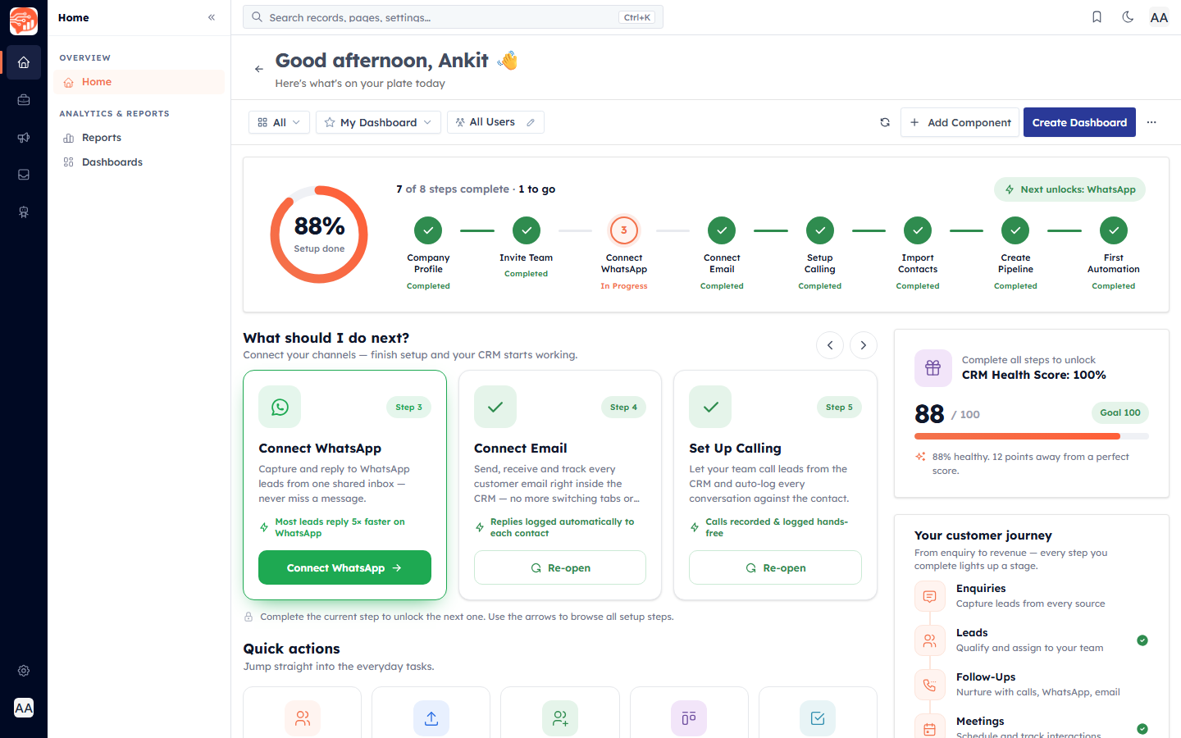The image size is (1181, 738).
Task: Click the WhatsApp icon on step 3 card
Action: (x=280, y=407)
